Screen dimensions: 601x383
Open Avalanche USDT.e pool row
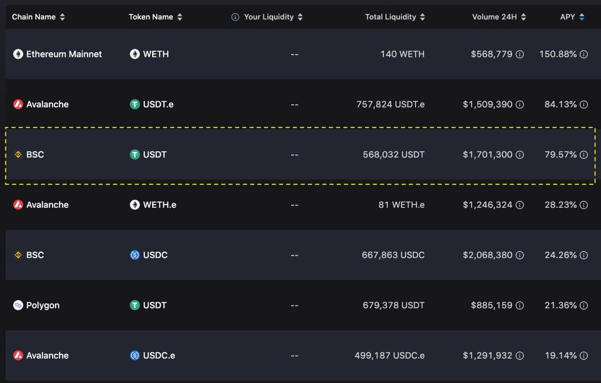pyautogui.click(x=300, y=104)
